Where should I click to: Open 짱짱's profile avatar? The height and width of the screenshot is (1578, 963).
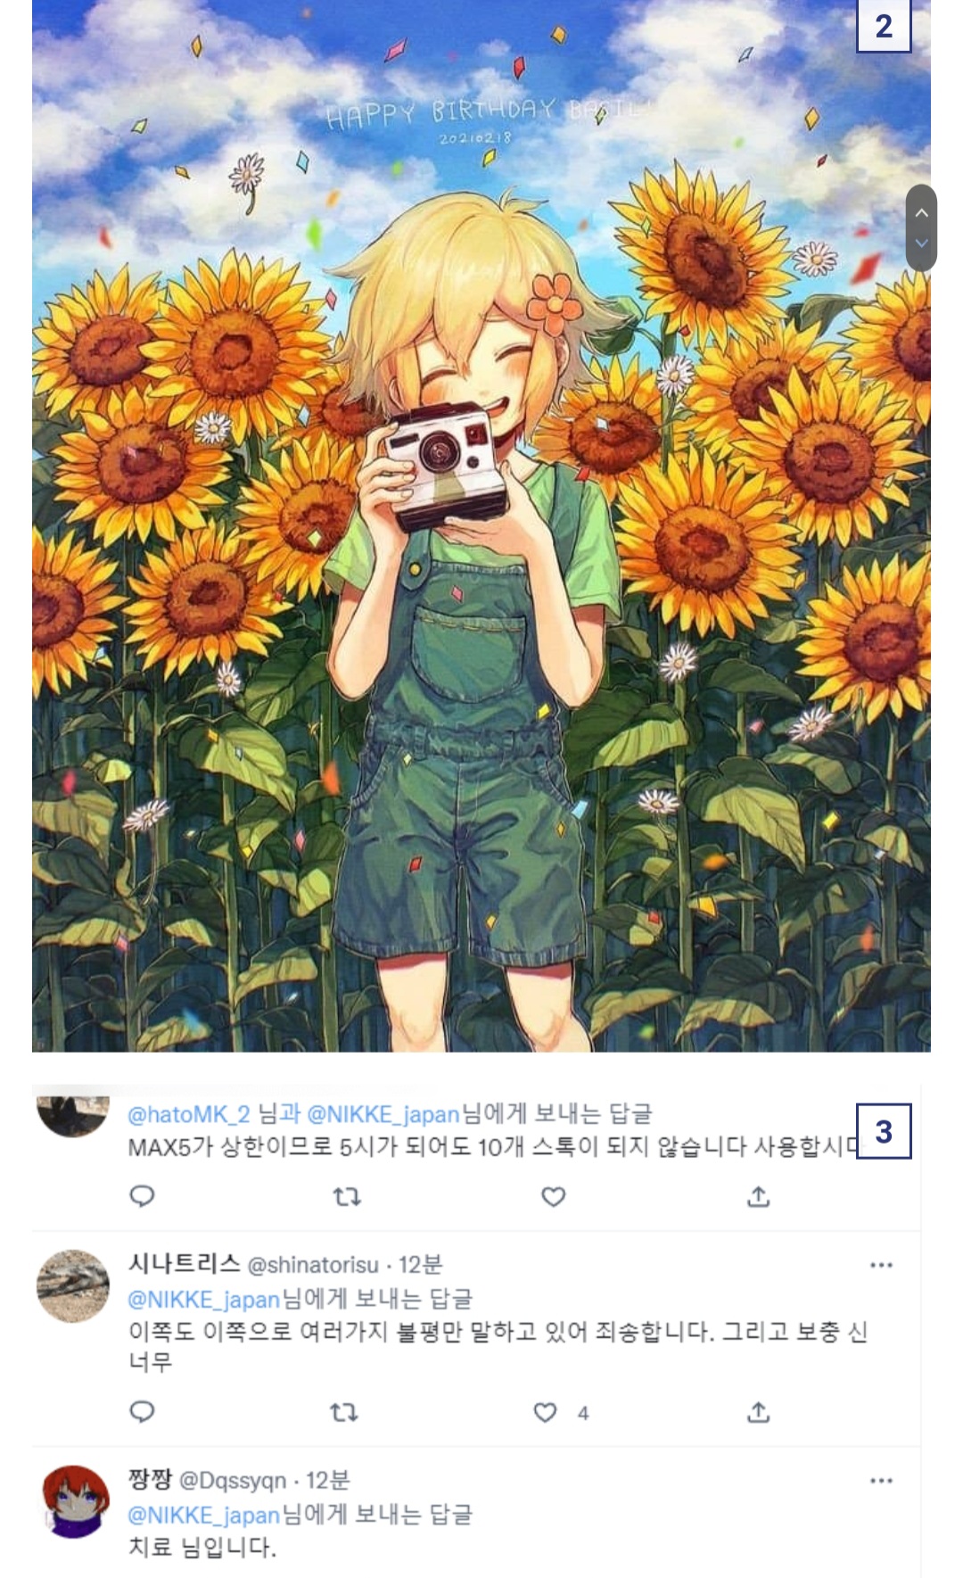click(x=75, y=1500)
